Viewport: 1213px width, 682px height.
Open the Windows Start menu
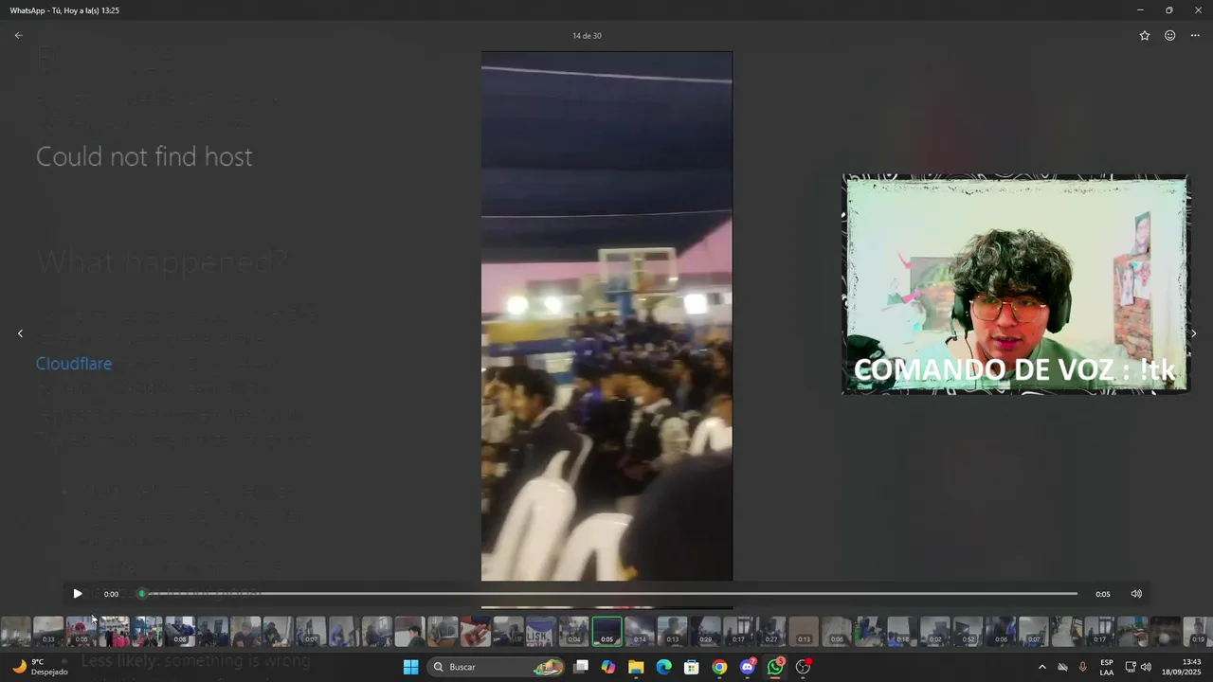tap(410, 667)
